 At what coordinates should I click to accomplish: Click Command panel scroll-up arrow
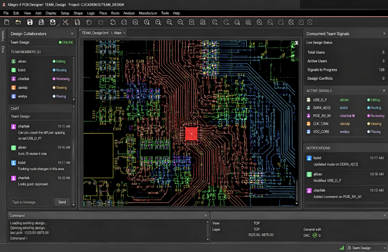click(x=207, y=222)
